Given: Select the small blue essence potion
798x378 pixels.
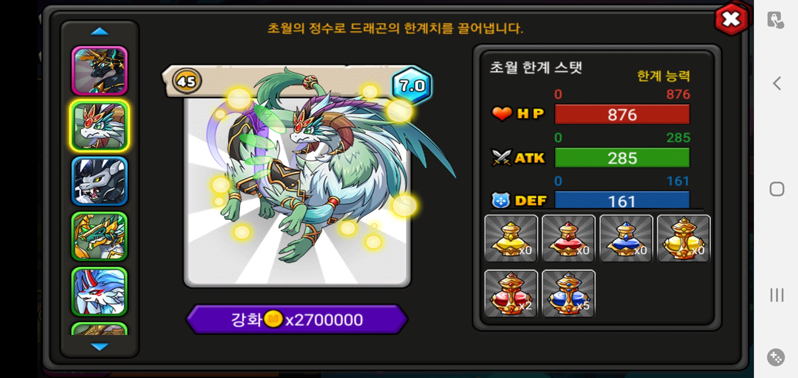Looking at the screenshot, I should [x=626, y=238].
